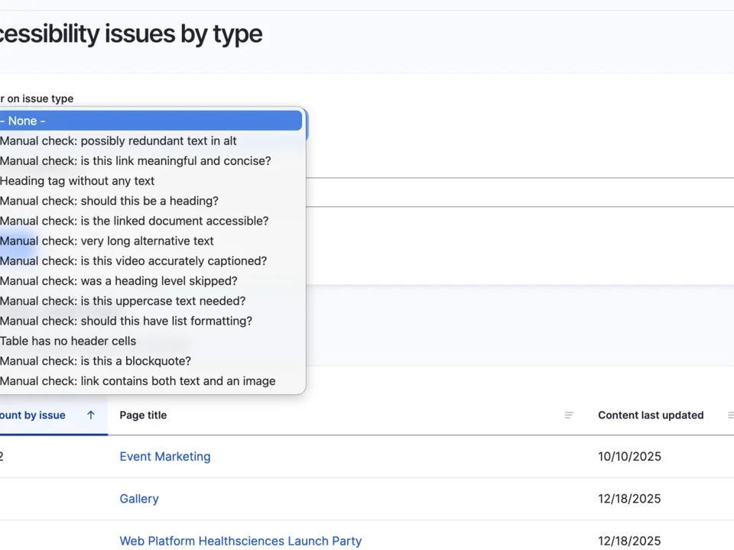The height and width of the screenshot is (550, 734).
Task: Select 'Heading tag without any text' issue type
Action: click(x=77, y=181)
